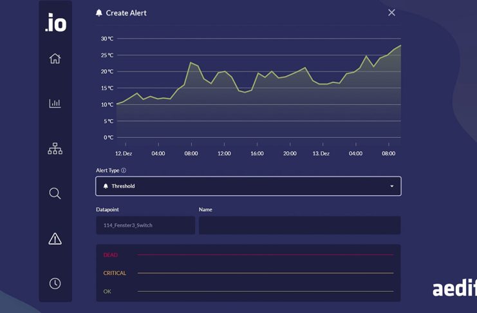Open the clock history icon
477x313 pixels.
[55, 283]
